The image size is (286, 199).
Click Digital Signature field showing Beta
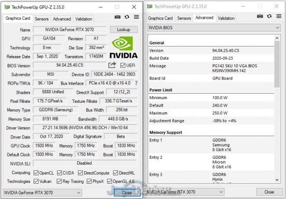point(120,136)
